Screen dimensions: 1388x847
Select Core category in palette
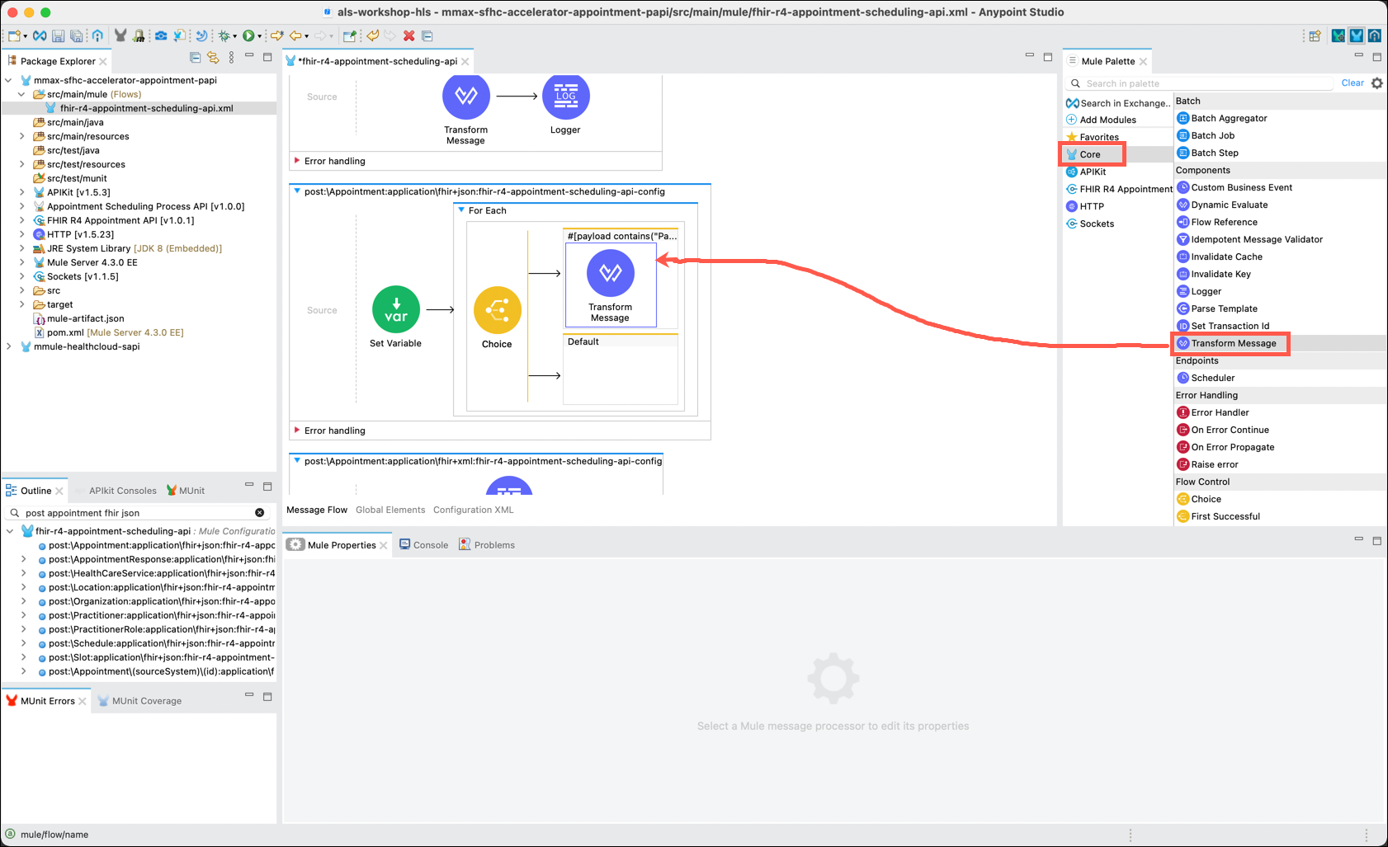(1092, 154)
